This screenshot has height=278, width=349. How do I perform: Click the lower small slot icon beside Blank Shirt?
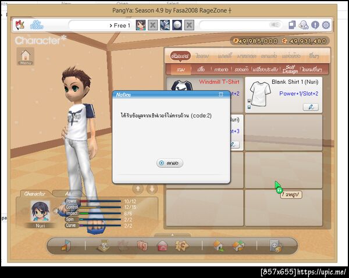(x=250, y=107)
